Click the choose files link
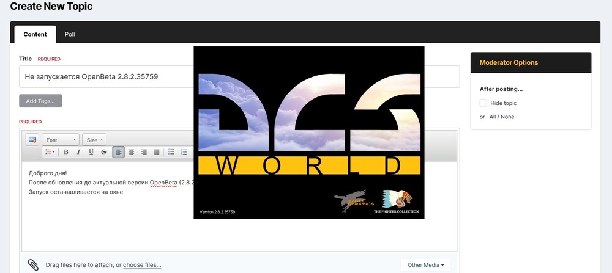Screen dimensions: 612x273 tap(142, 265)
